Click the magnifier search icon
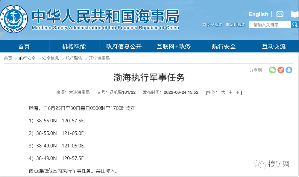 (295, 24)
